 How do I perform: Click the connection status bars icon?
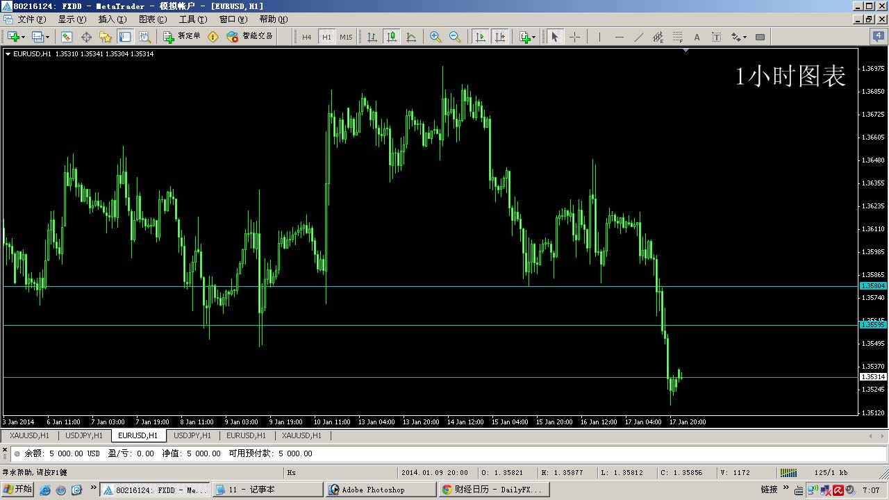[x=788, y=473]
